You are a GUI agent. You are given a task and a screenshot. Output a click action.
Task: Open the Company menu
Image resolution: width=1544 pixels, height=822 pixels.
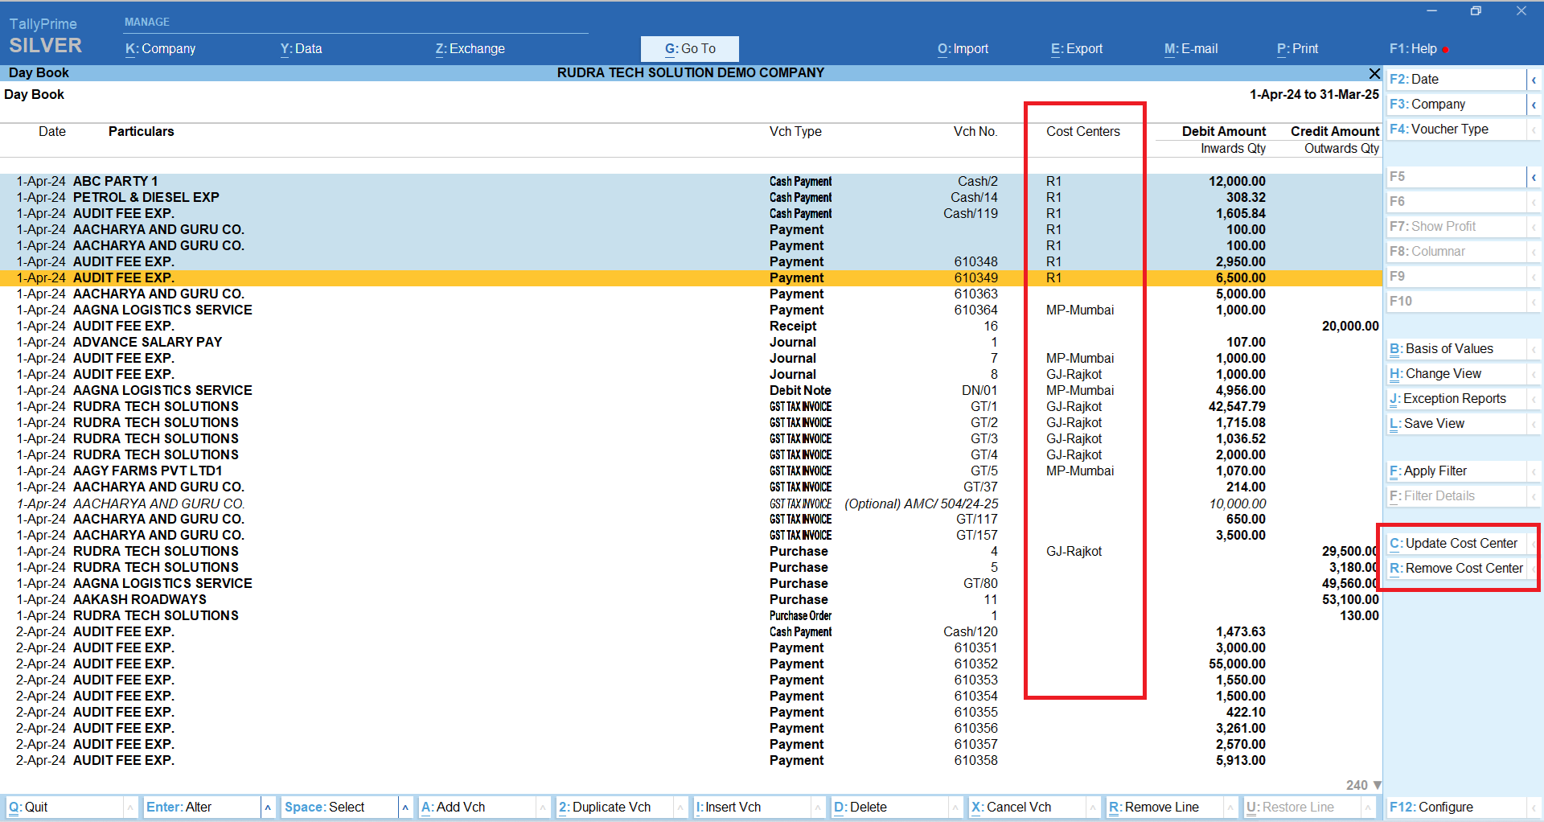[x=161, y=49]
